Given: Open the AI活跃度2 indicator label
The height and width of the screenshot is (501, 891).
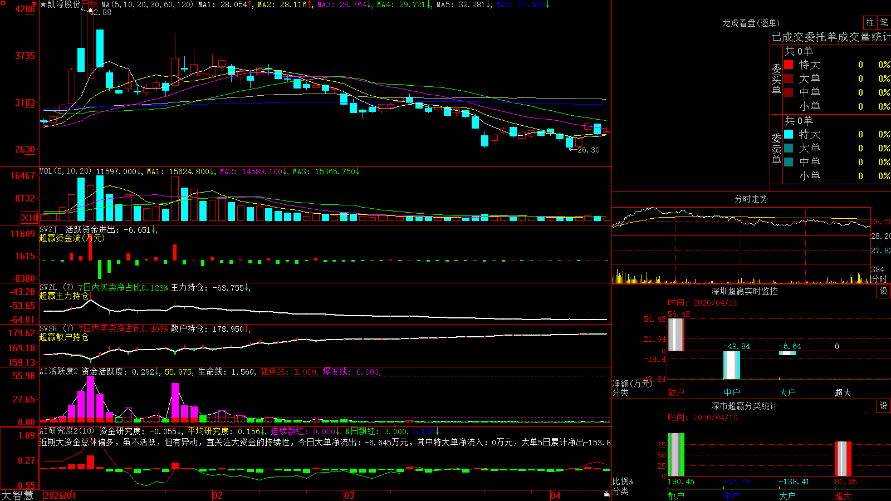Looking at the screenshot, I should pyautogui.click(x=58, y=371).
